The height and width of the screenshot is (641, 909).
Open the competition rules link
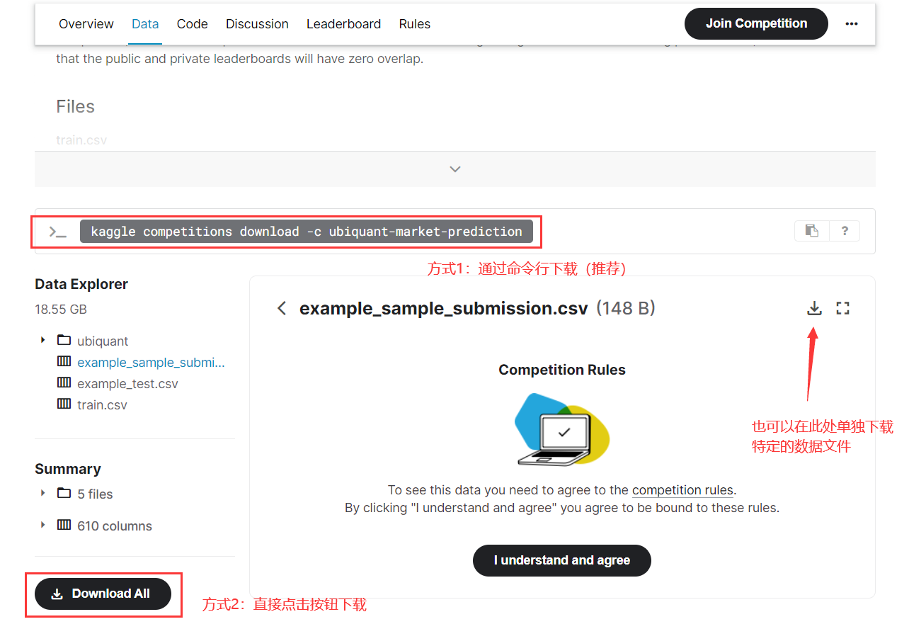682,489
